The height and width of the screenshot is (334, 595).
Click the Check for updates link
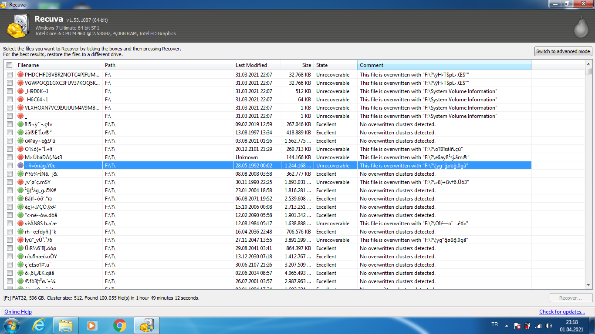pyautogui.click(x=562, y=312)
